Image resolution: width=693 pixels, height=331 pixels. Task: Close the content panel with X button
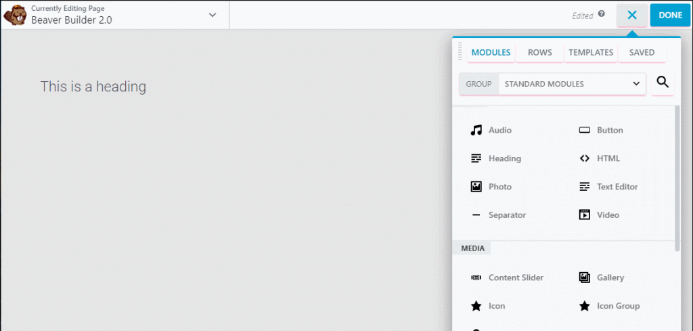[632, 15]
